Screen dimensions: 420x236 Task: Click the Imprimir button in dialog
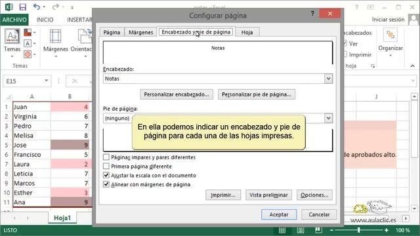223,195
